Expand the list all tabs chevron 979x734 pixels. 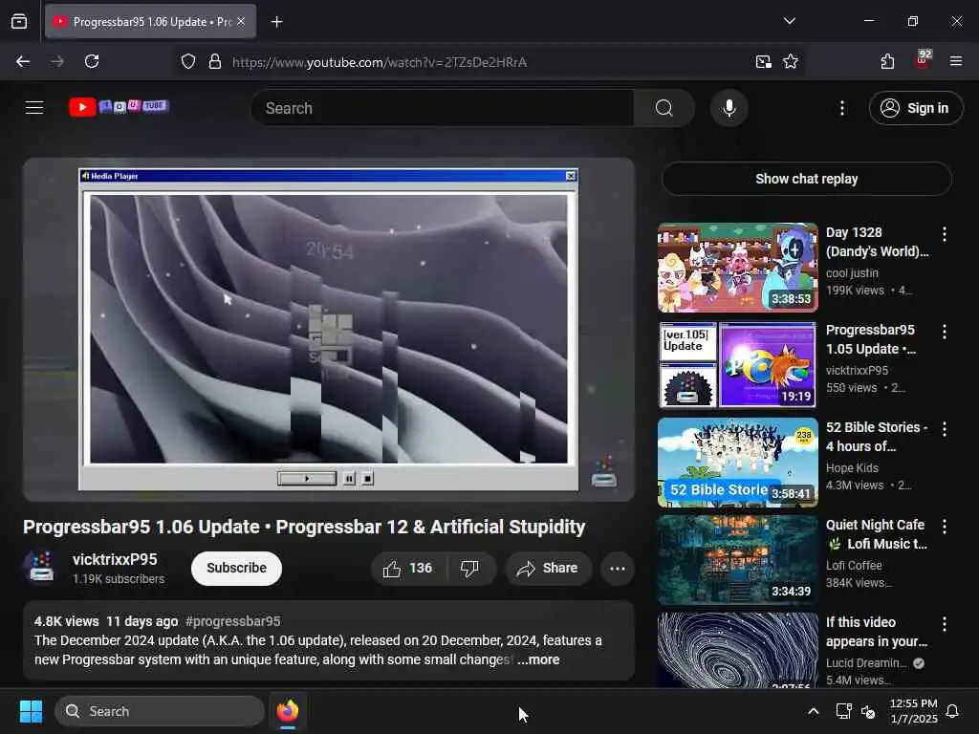coord(789,21)
